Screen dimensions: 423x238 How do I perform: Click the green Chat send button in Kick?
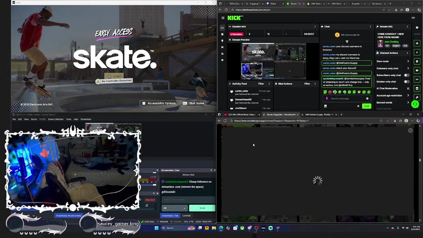coord(366,106)
